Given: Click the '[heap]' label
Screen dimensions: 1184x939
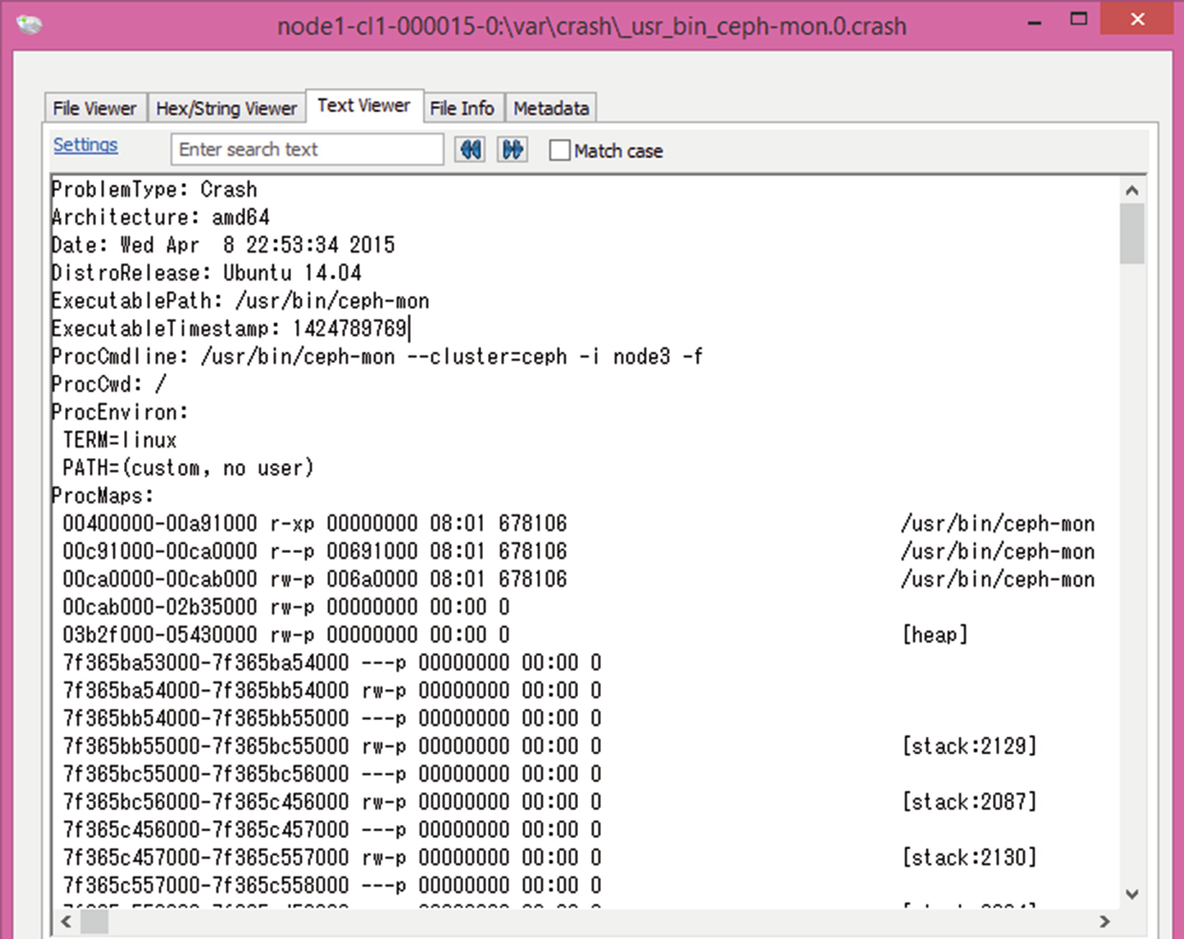Looking at the screenshot, I should (935, 635).
